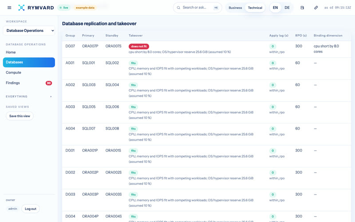Click the fits badge in the DG02 row
The width and height of the screenshot is (355, 222).
[x=134, y=173]
